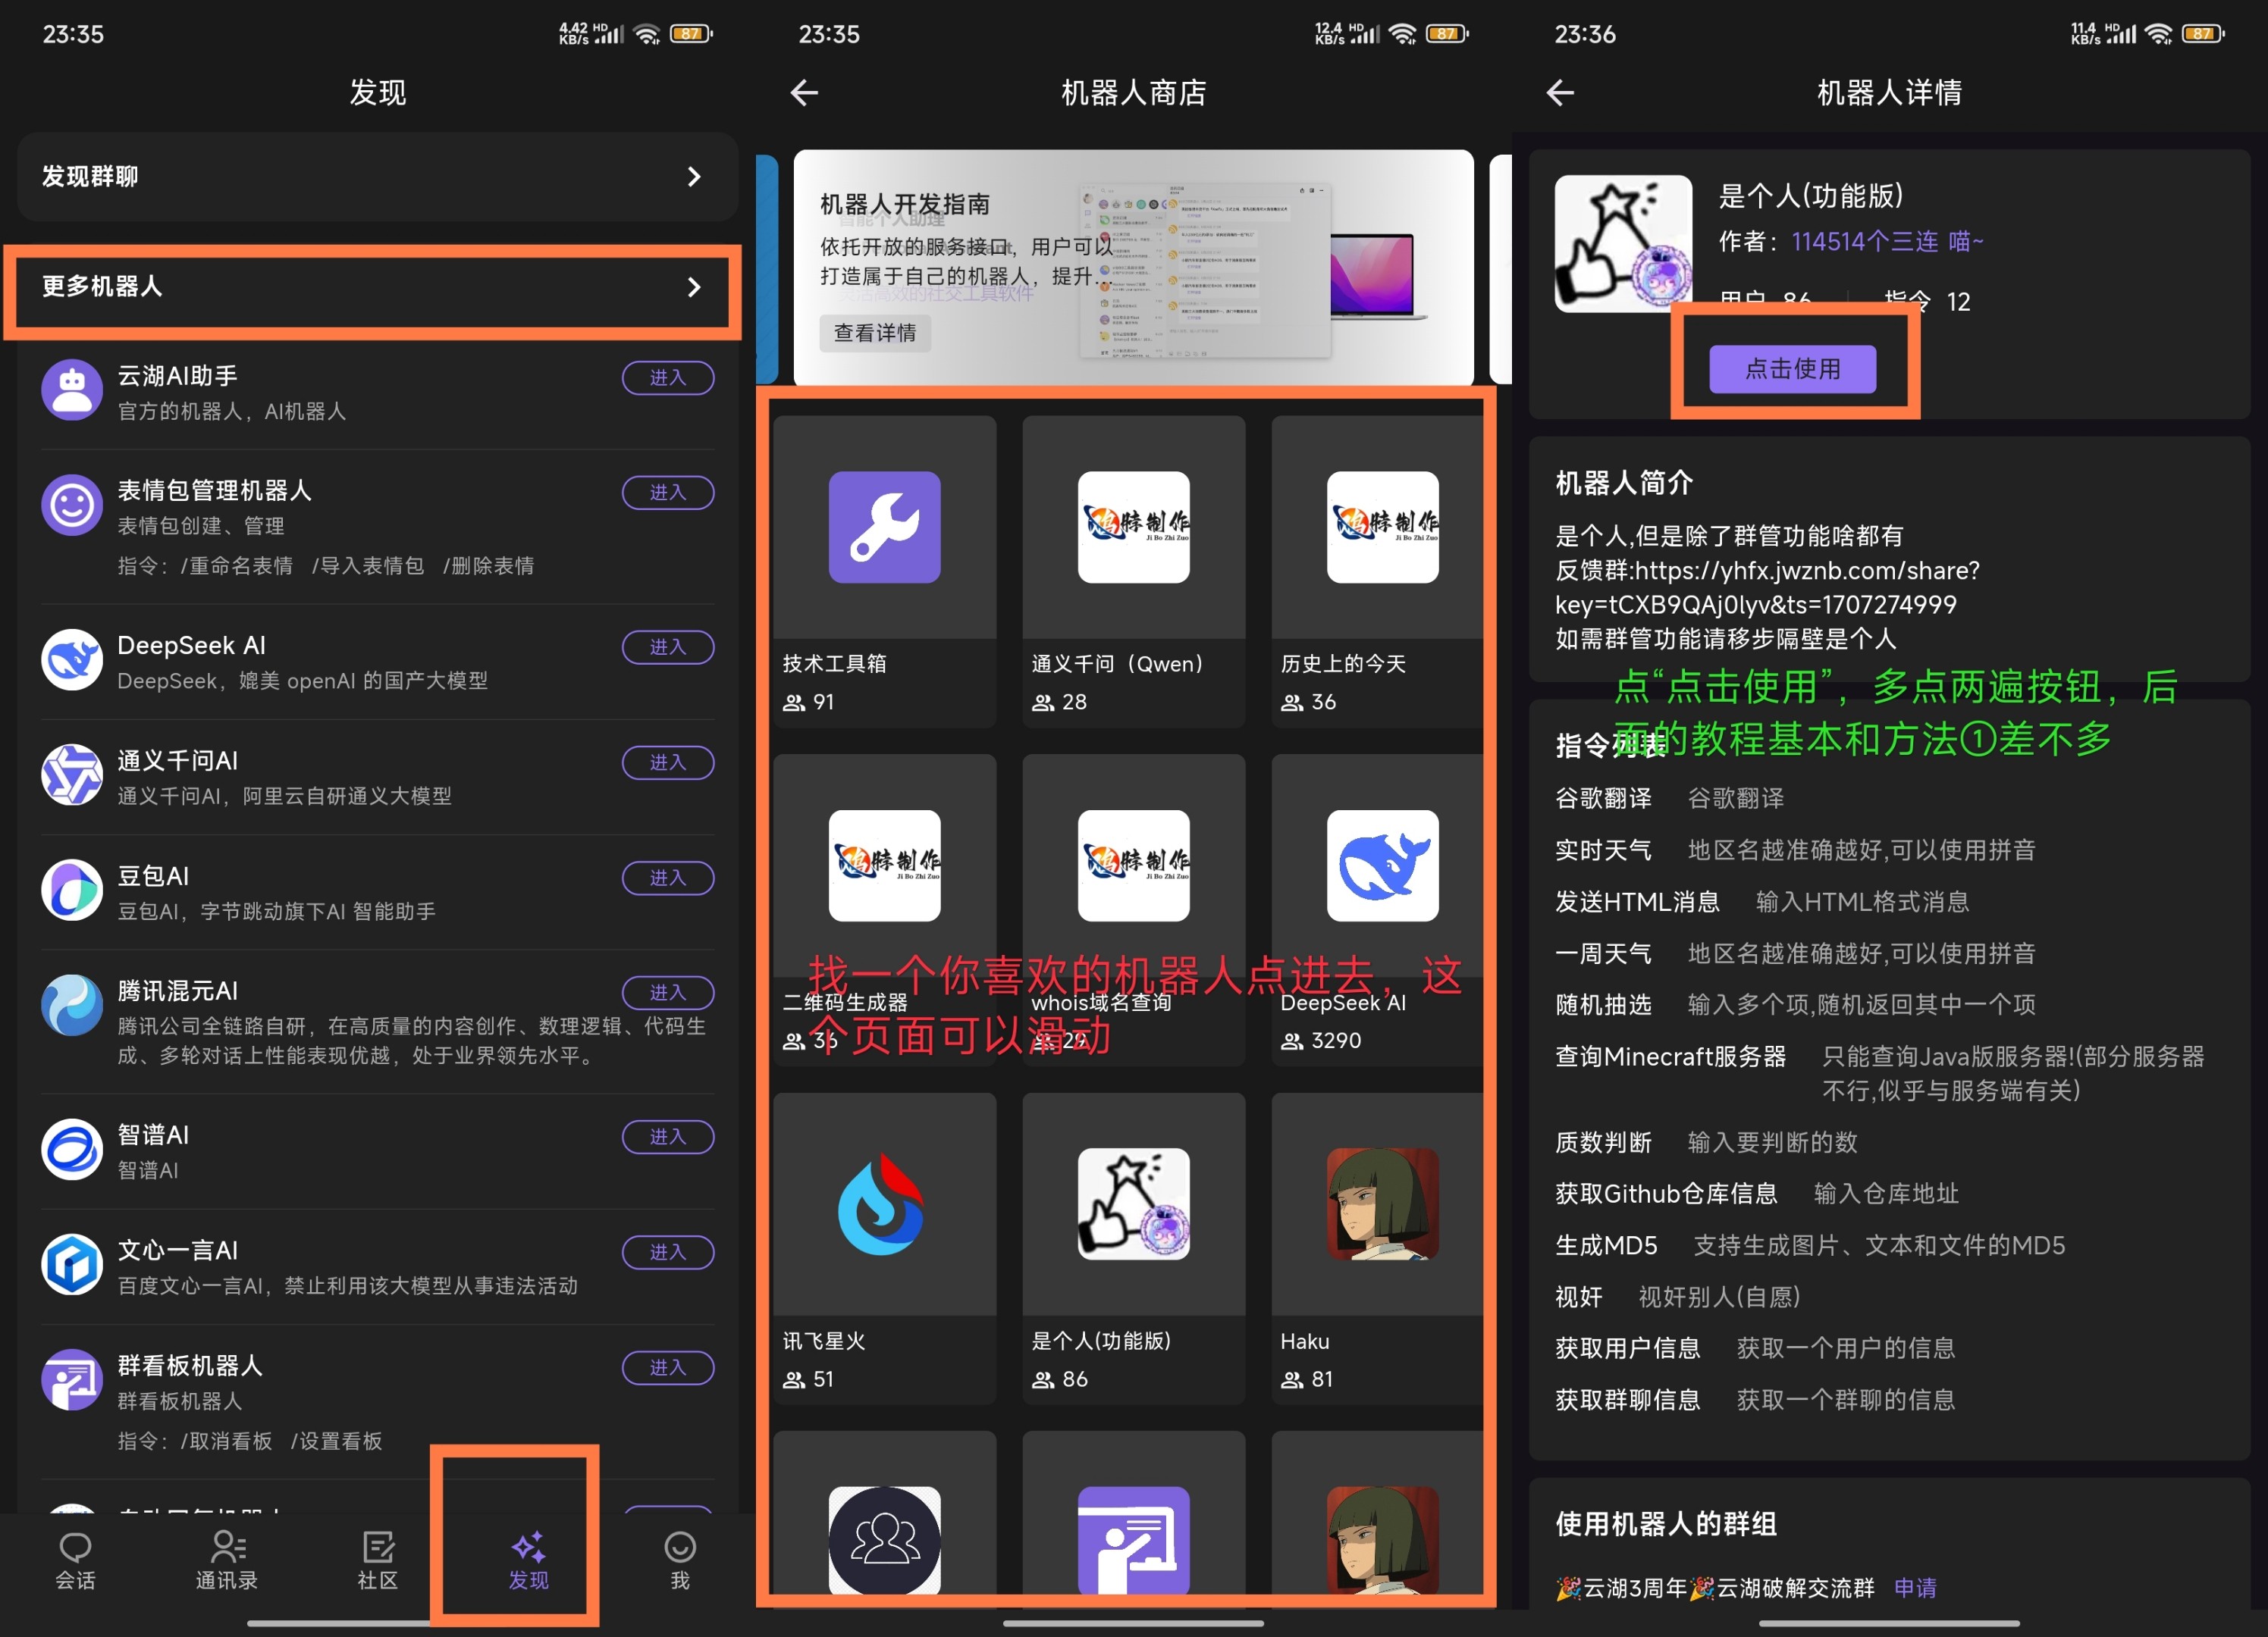Tap the 文心一言AI avatar icon
The height and width of the screenshot is (1637, 2268).
click(x=72, y=1264)
